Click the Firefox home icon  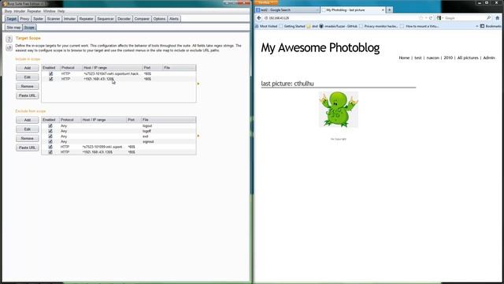[x=497, y=18]
